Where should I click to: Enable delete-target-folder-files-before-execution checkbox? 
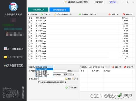pyautogui.click(x=39, y=82)
